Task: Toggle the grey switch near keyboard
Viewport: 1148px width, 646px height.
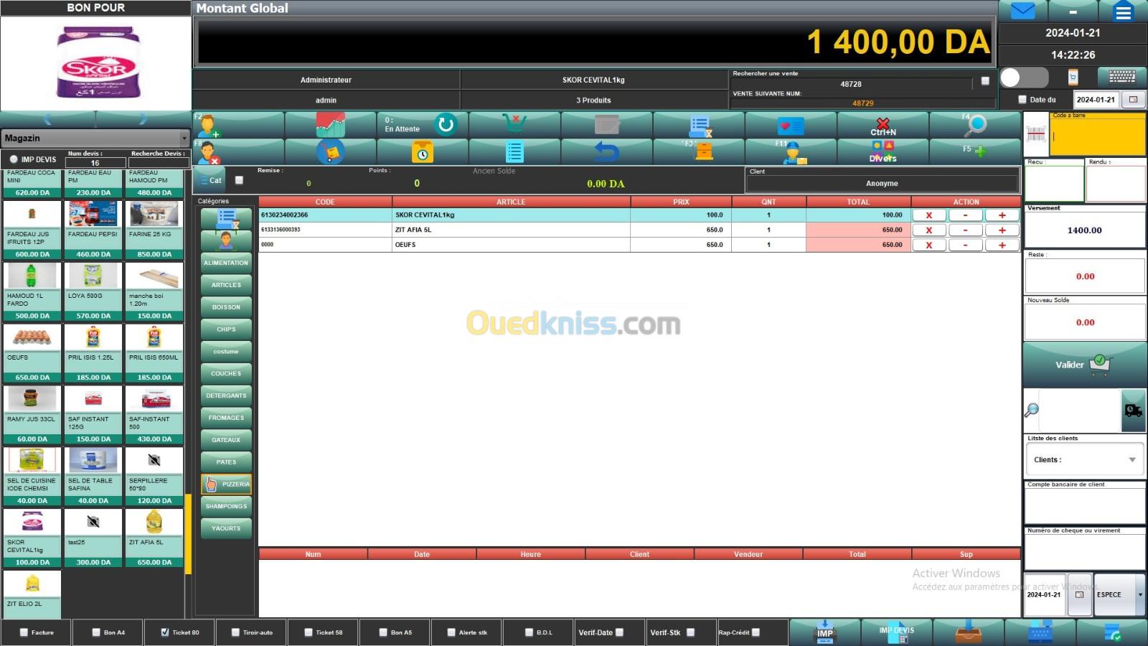Action: pos(1024,78)
